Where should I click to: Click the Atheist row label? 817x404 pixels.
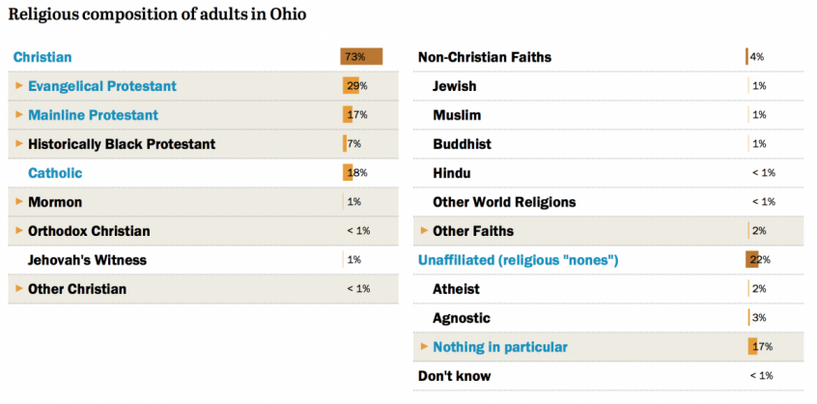456,289
